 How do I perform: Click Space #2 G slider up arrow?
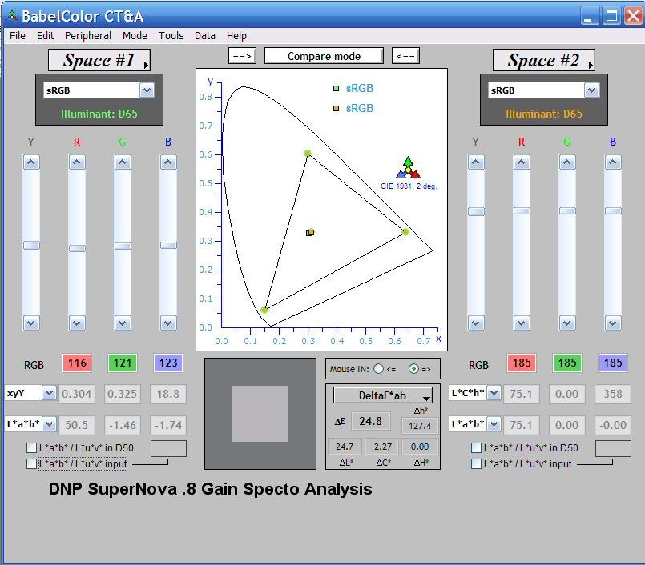[x=567, y=162]
